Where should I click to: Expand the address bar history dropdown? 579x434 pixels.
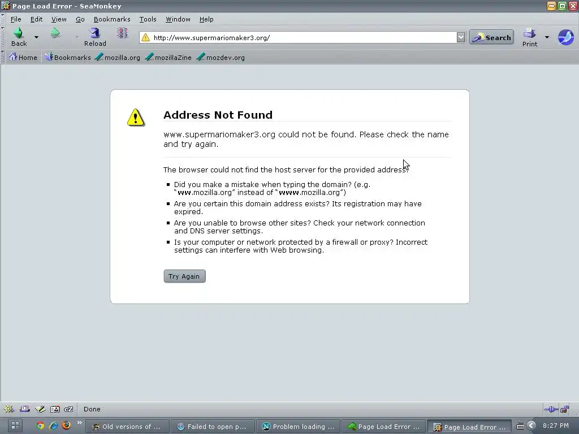[461, 37]
